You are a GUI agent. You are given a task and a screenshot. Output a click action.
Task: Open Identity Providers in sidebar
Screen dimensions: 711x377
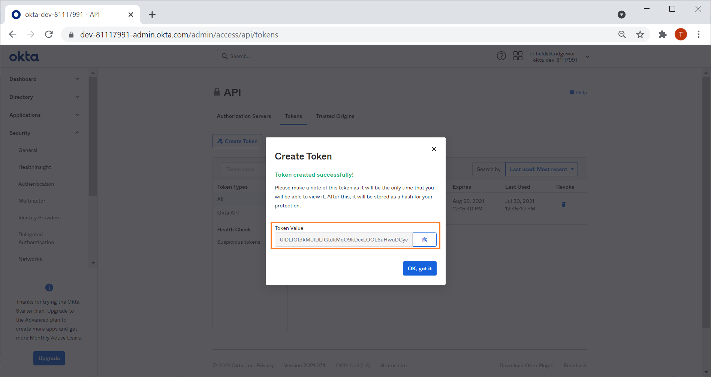pyautogui.click(x=39, y=218)
